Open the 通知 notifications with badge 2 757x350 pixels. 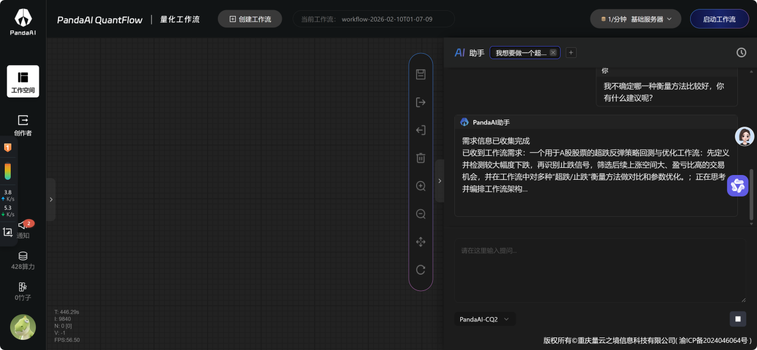click(x=24, y=229)
